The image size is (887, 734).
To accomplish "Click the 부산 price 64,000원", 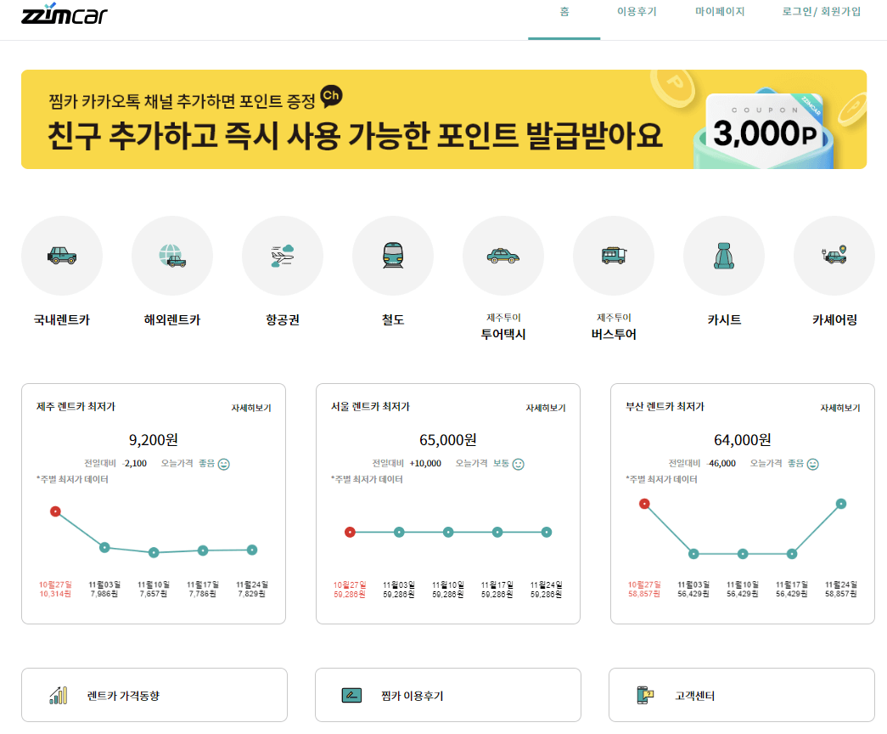I will coord(742,439).
